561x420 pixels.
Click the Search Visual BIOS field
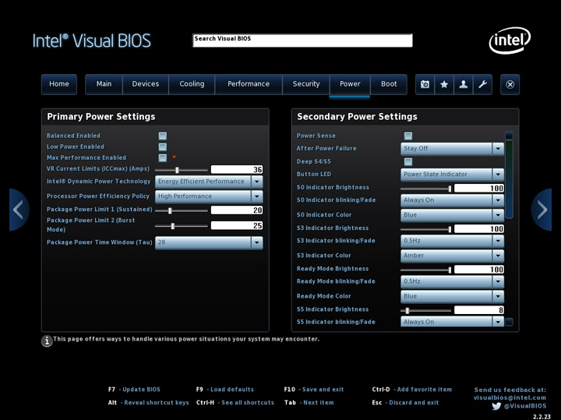click(x=302, y=41)
